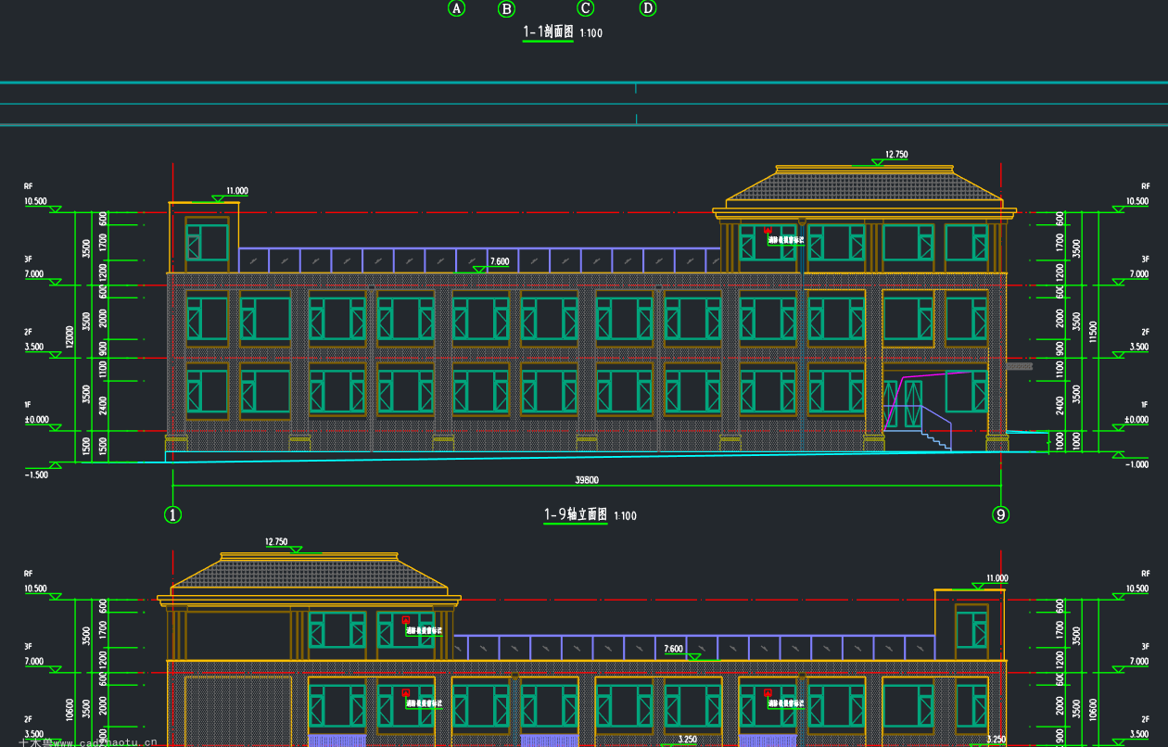This screenshot has height=747, width=1168.
Task: Click the axis bubble labeled B
Action: point(506,9)
